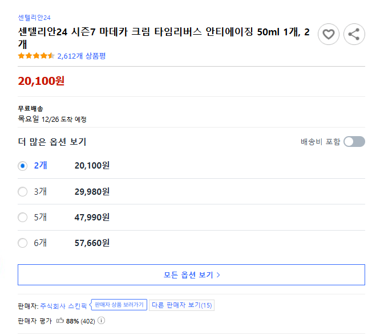
Task: Click the 47,990원 price text
Action: click(92, 217)
